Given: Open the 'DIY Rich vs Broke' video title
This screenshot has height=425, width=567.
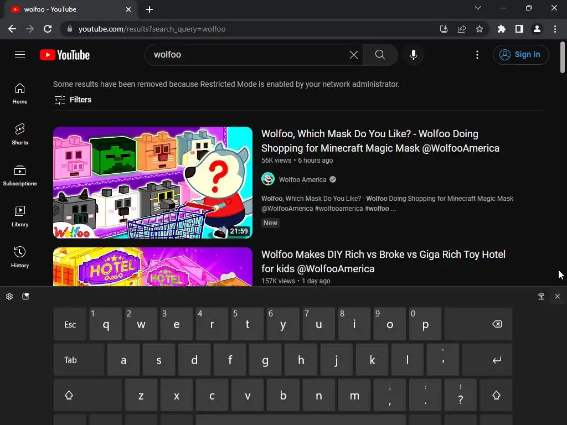Looking at the screenshot, I should tap(383, 262).
